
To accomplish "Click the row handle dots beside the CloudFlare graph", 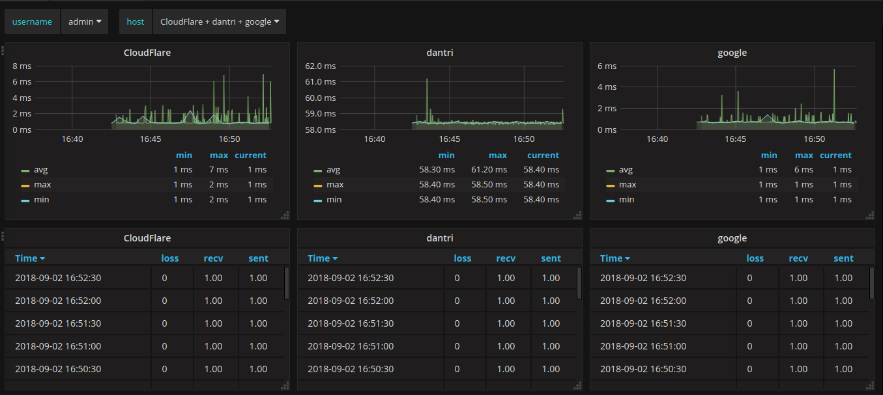I will coord(2,49).
